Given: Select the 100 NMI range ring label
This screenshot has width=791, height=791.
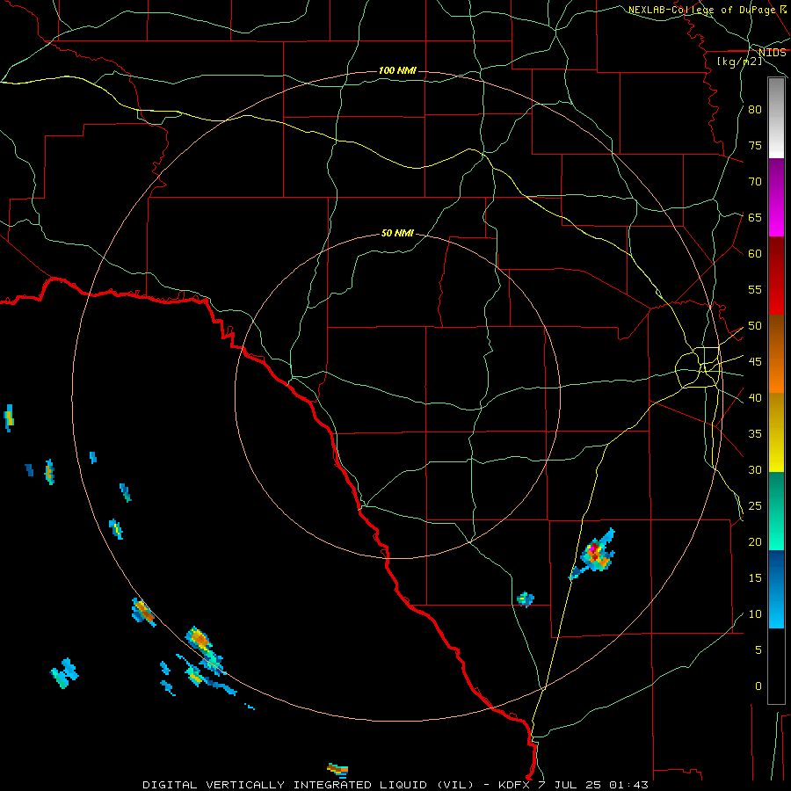Looking at the screenshot, I should [397, 70].
